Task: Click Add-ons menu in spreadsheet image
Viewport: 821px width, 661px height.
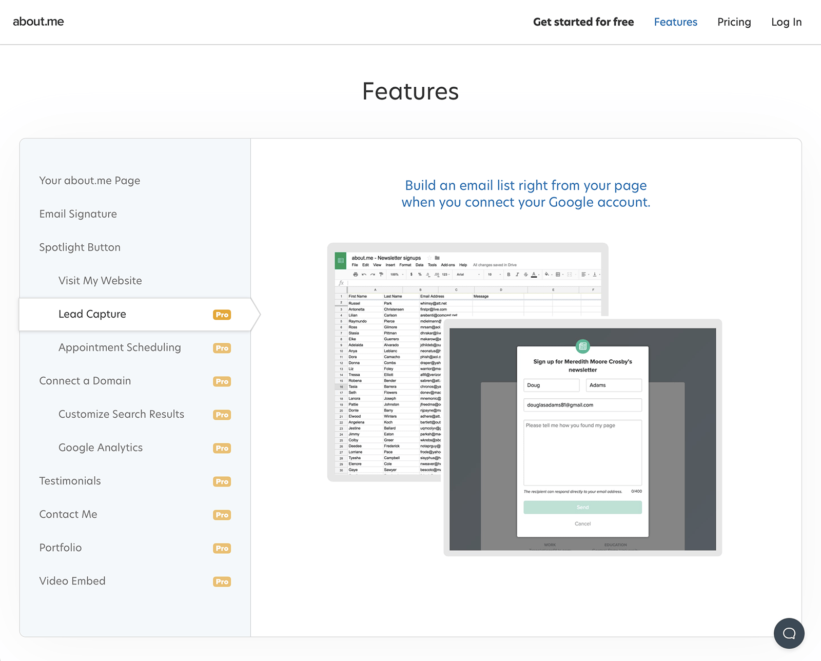Action: pos(447,265)
